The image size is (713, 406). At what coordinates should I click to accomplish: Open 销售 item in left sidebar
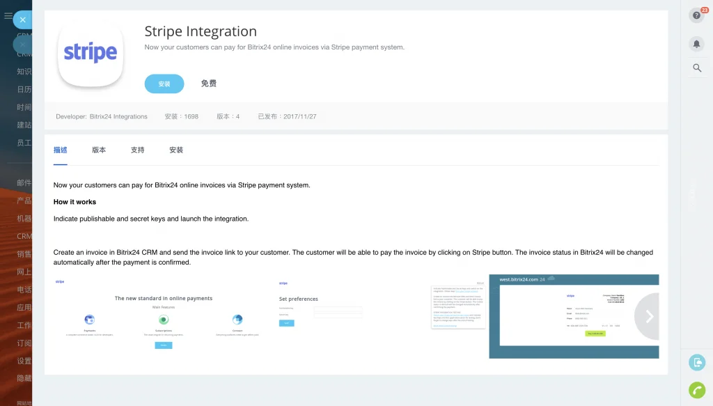[x=24, y=253]
